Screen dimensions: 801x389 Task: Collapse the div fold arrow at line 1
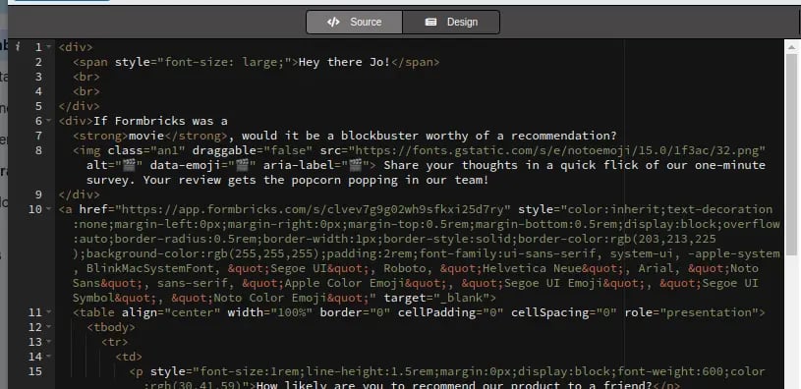point(49,47)
